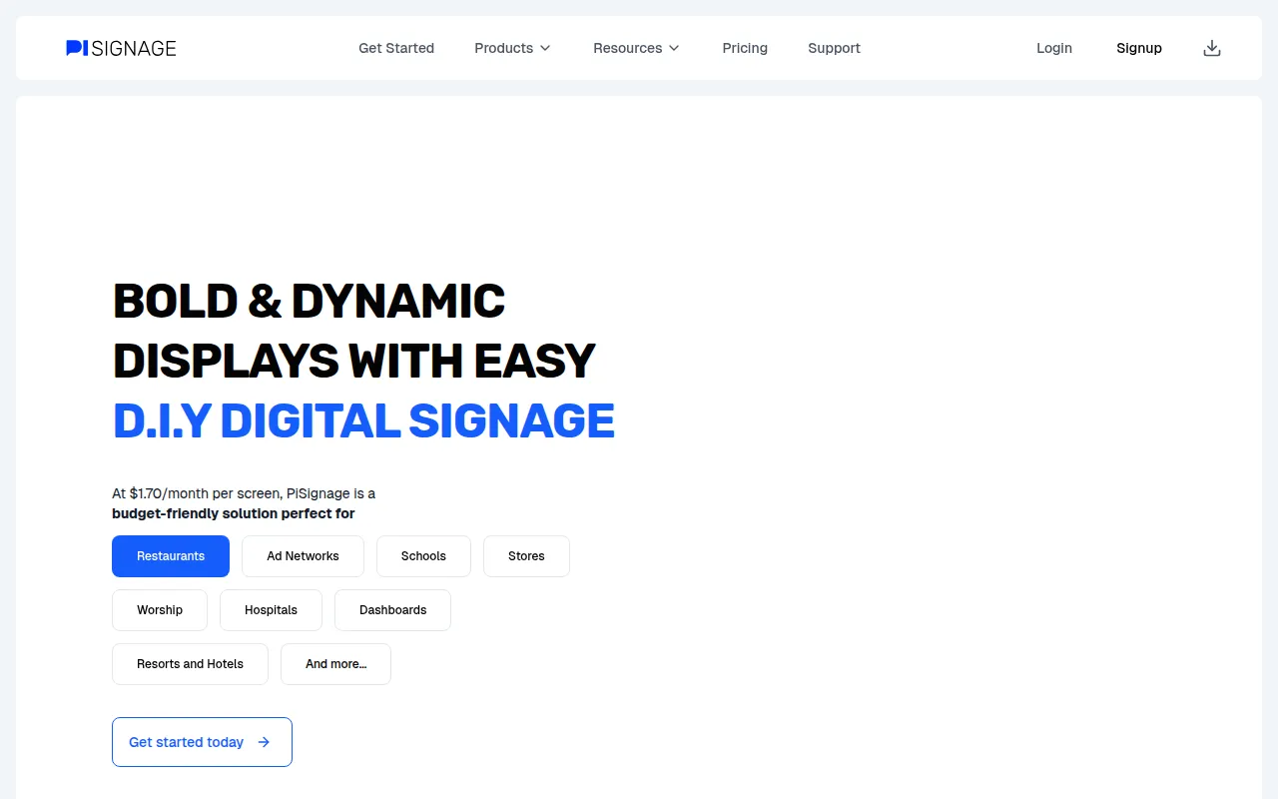Click the Signup link
The height and width of the screenshot is (799, 1278).
point(1139,48)
